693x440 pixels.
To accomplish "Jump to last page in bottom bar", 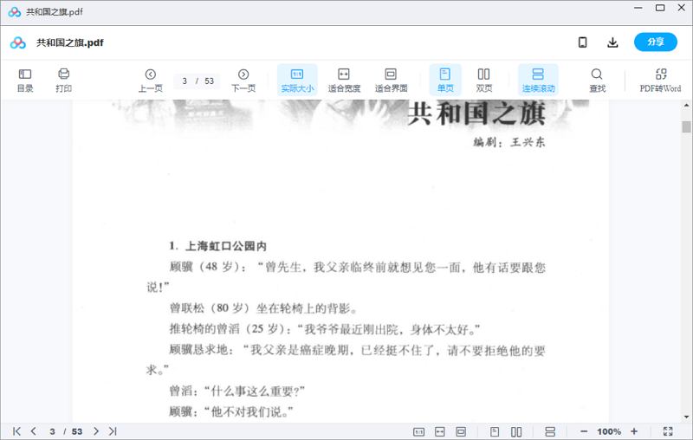I will point(113,431).
